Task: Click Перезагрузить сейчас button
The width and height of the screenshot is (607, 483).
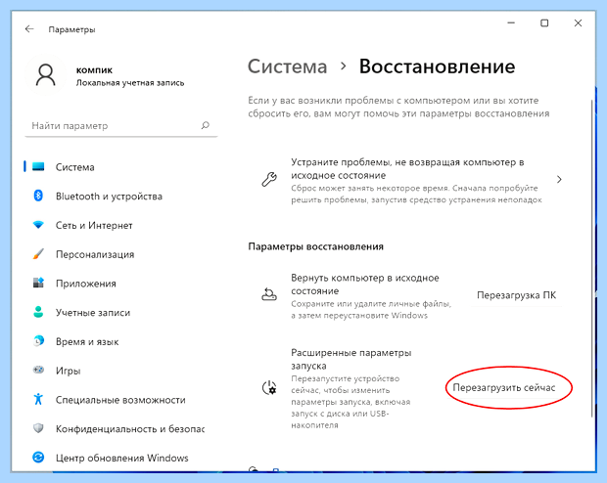Action: pos(504,387)
